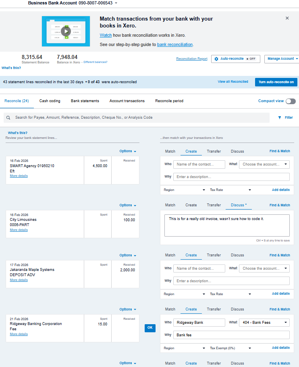299x367 pixels.
Task: Click the statement lines search field
Action: [137, 118]
